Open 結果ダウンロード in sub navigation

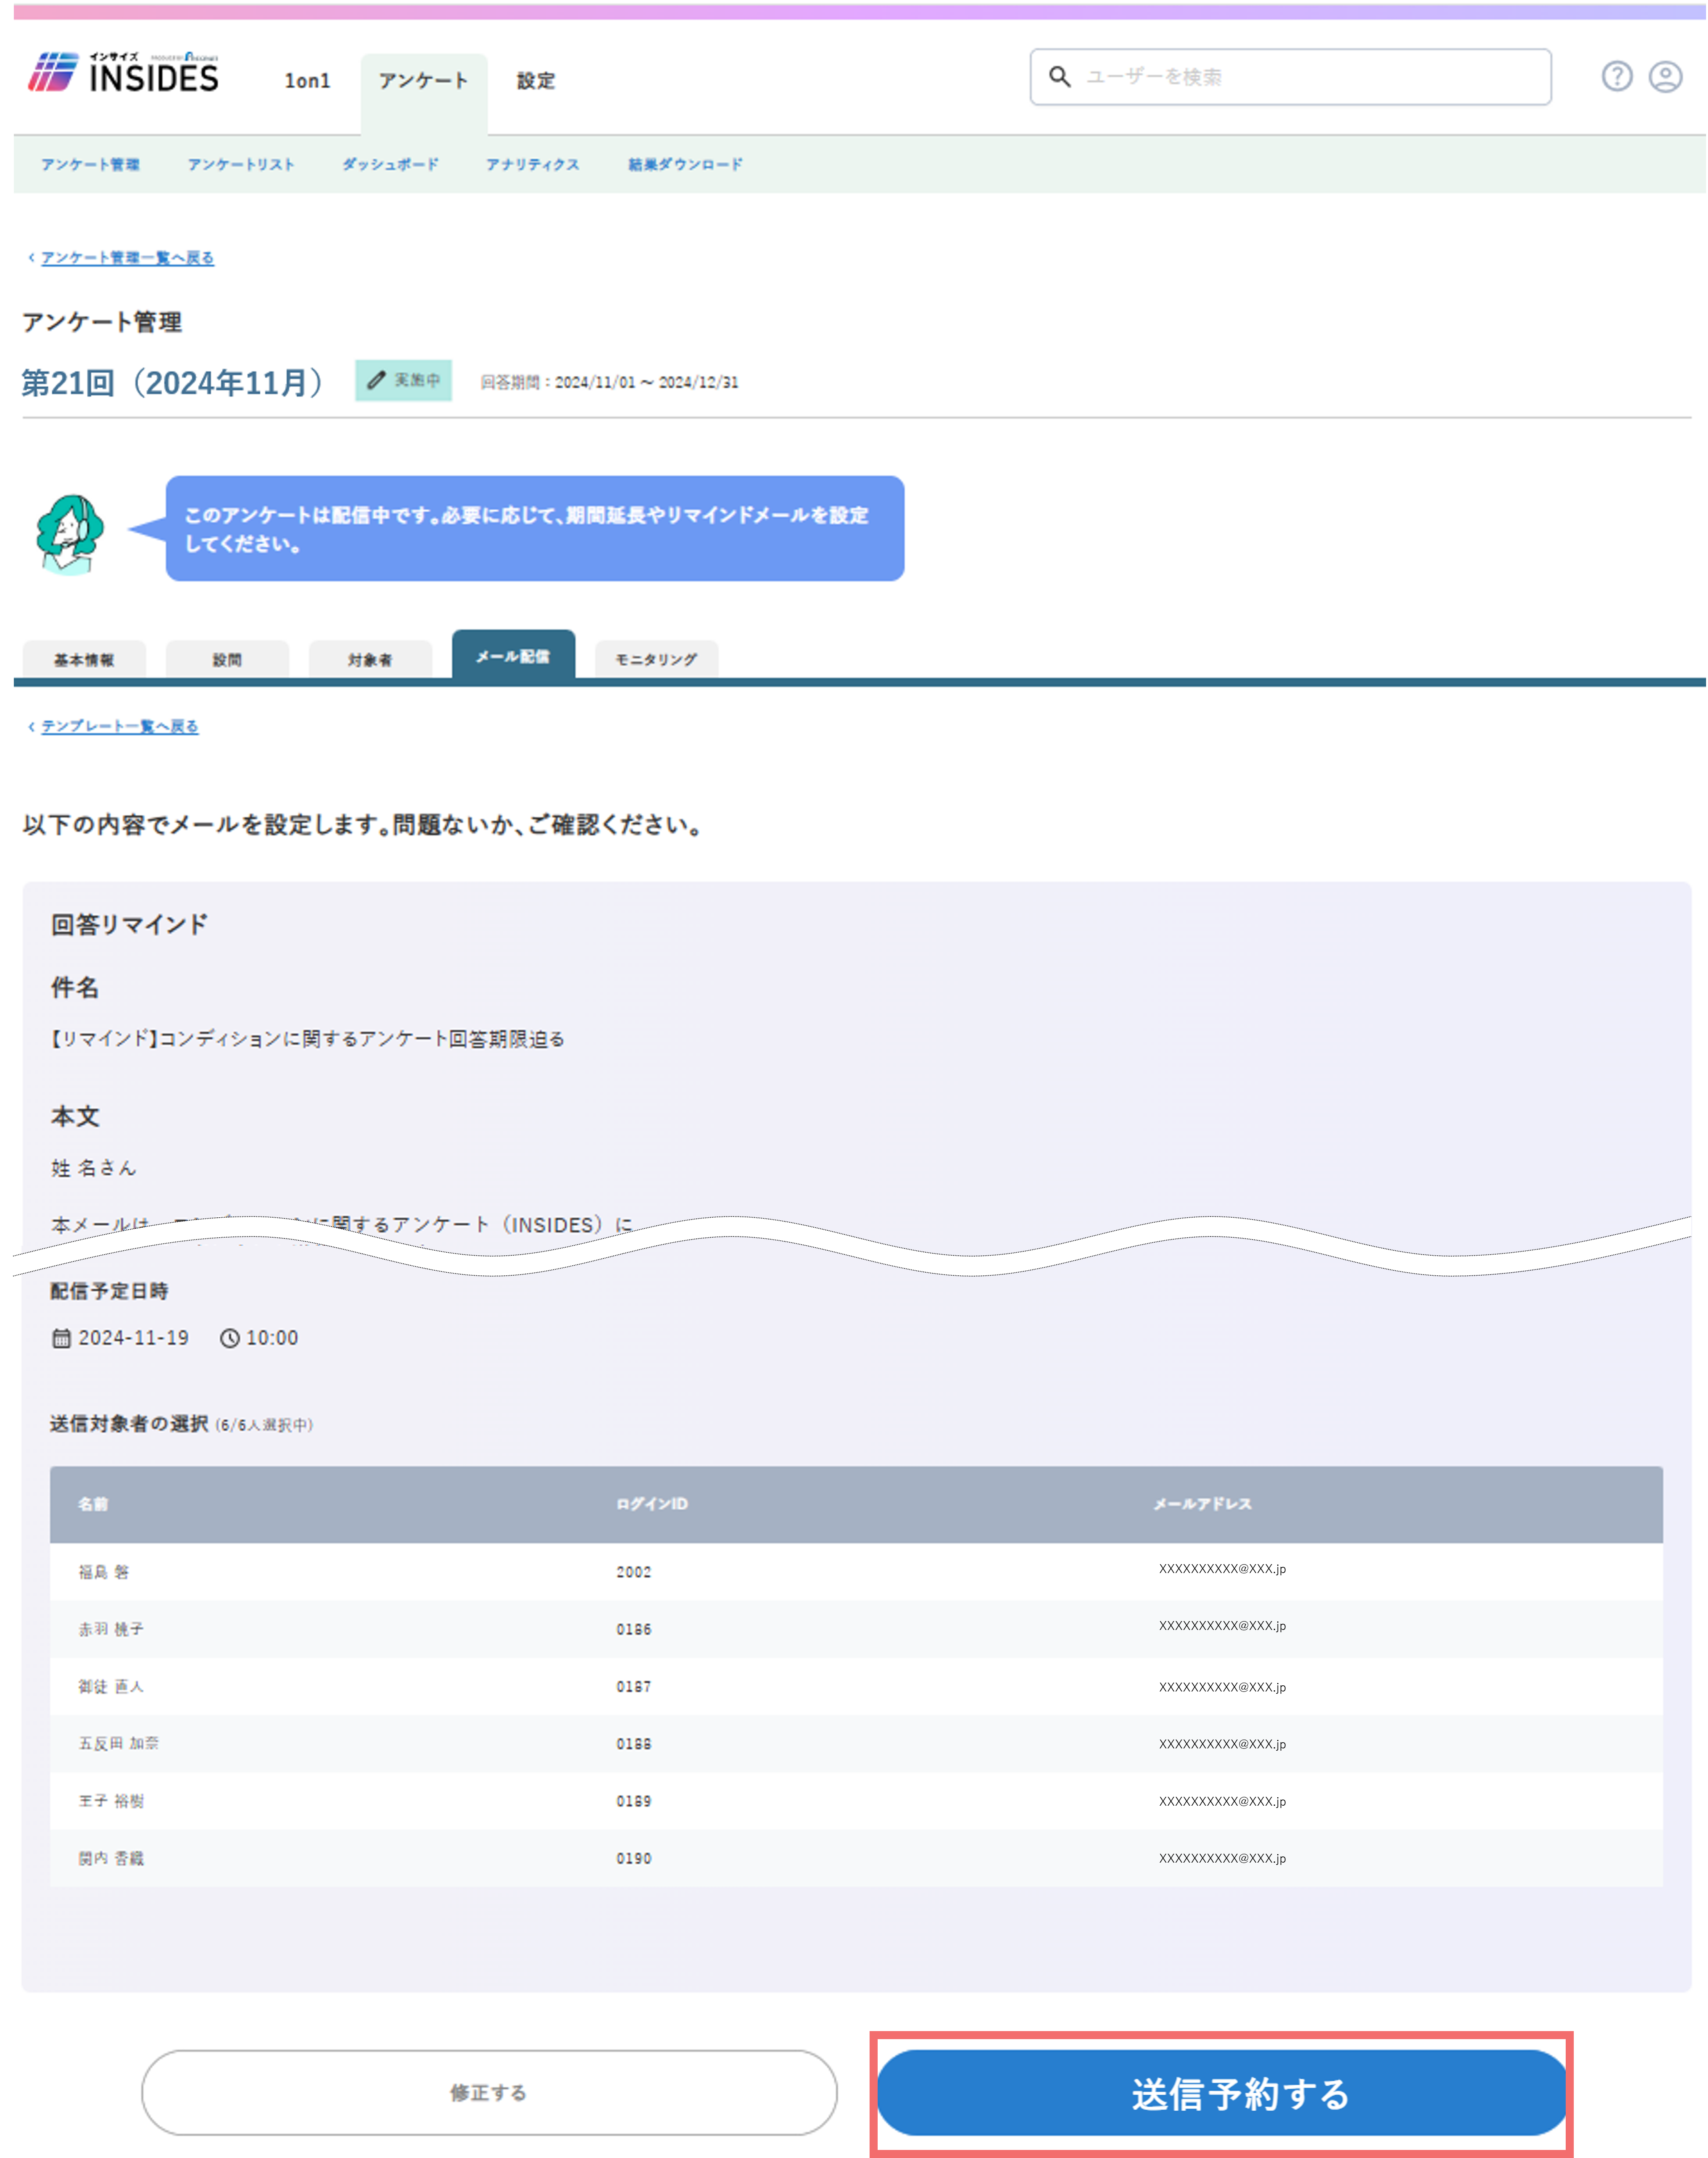click(685, 164)
